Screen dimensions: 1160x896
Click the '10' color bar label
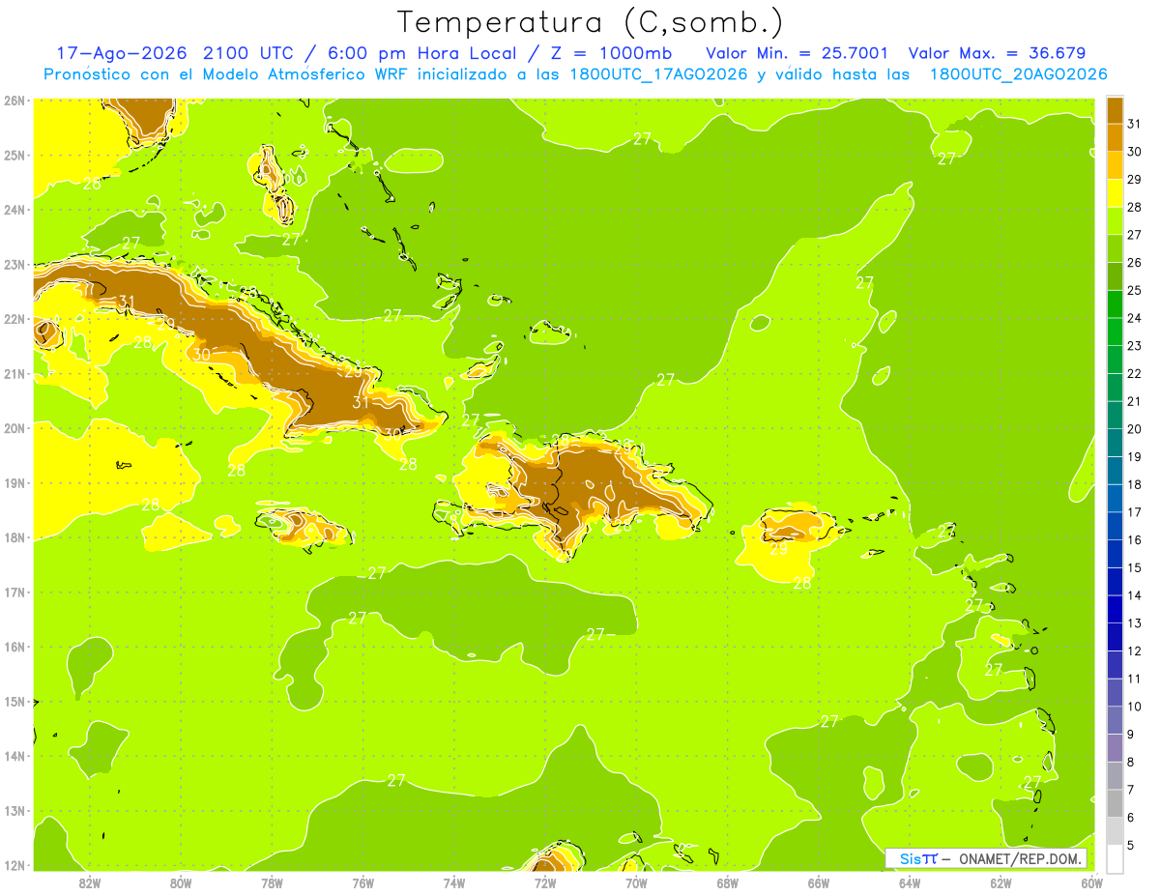[1135, 707]
